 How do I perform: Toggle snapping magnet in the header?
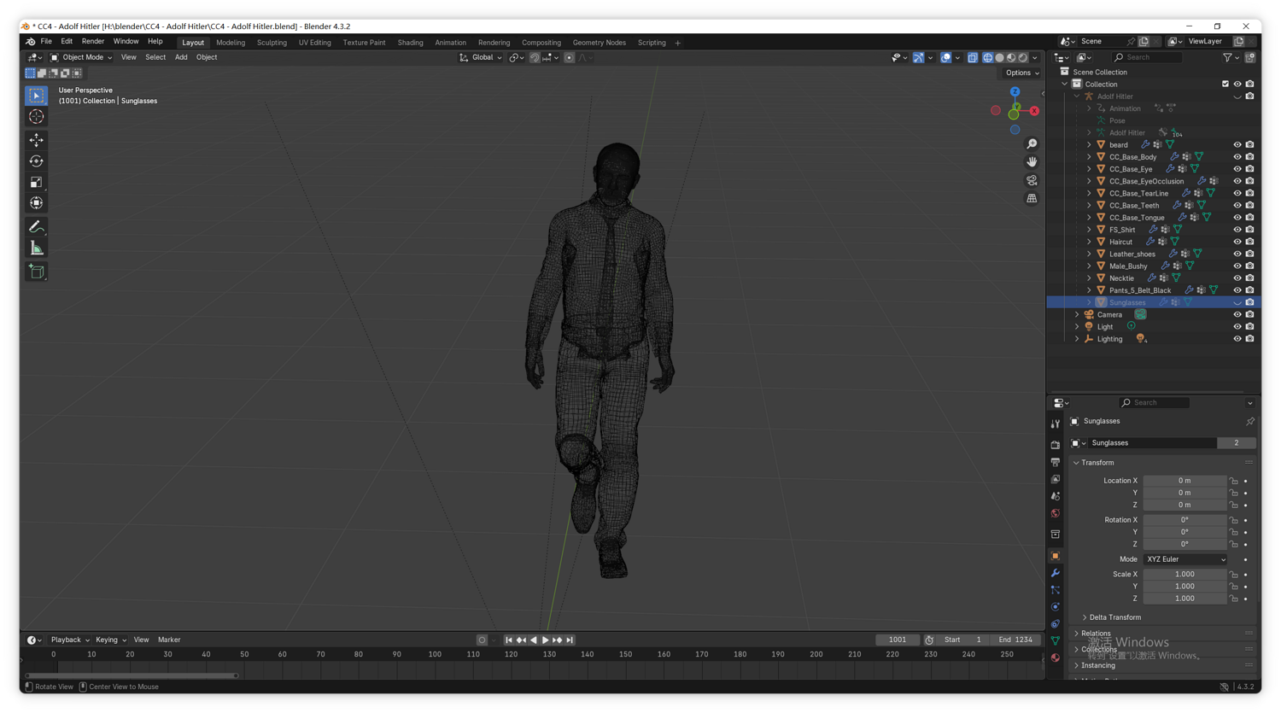(x=535, y=58)
